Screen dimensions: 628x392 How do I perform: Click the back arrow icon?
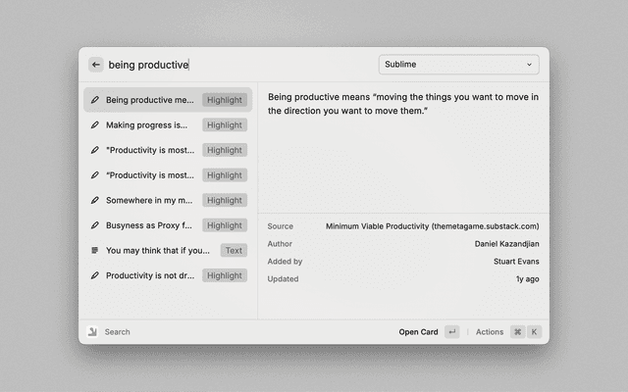point(96,65)
